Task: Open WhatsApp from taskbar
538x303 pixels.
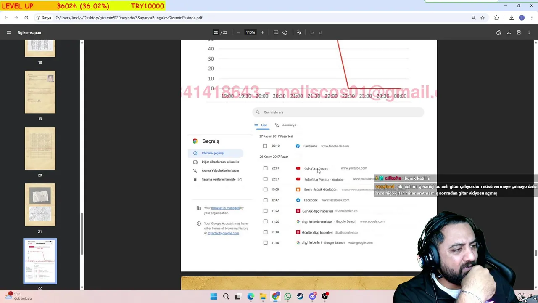Action: [287, 297]
